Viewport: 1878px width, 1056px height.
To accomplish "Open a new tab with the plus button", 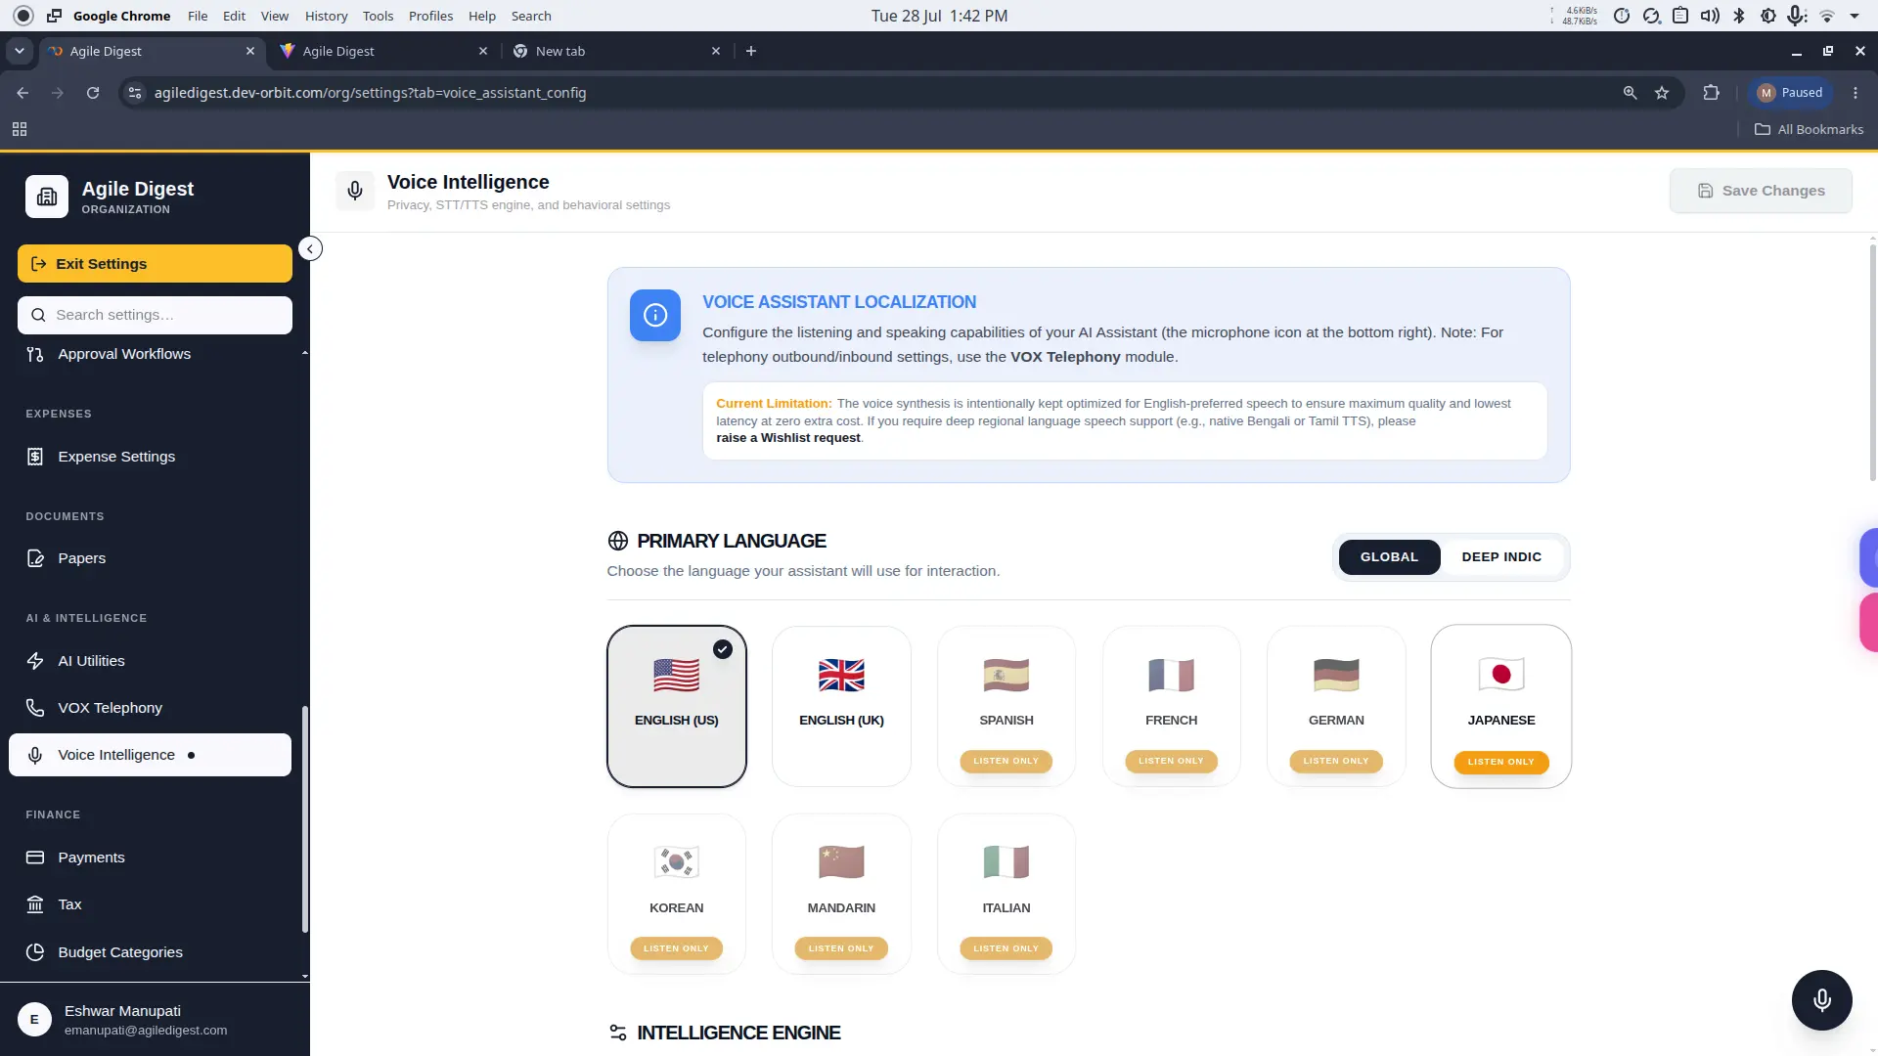I will pyautogui.click(x=751, y=51).
